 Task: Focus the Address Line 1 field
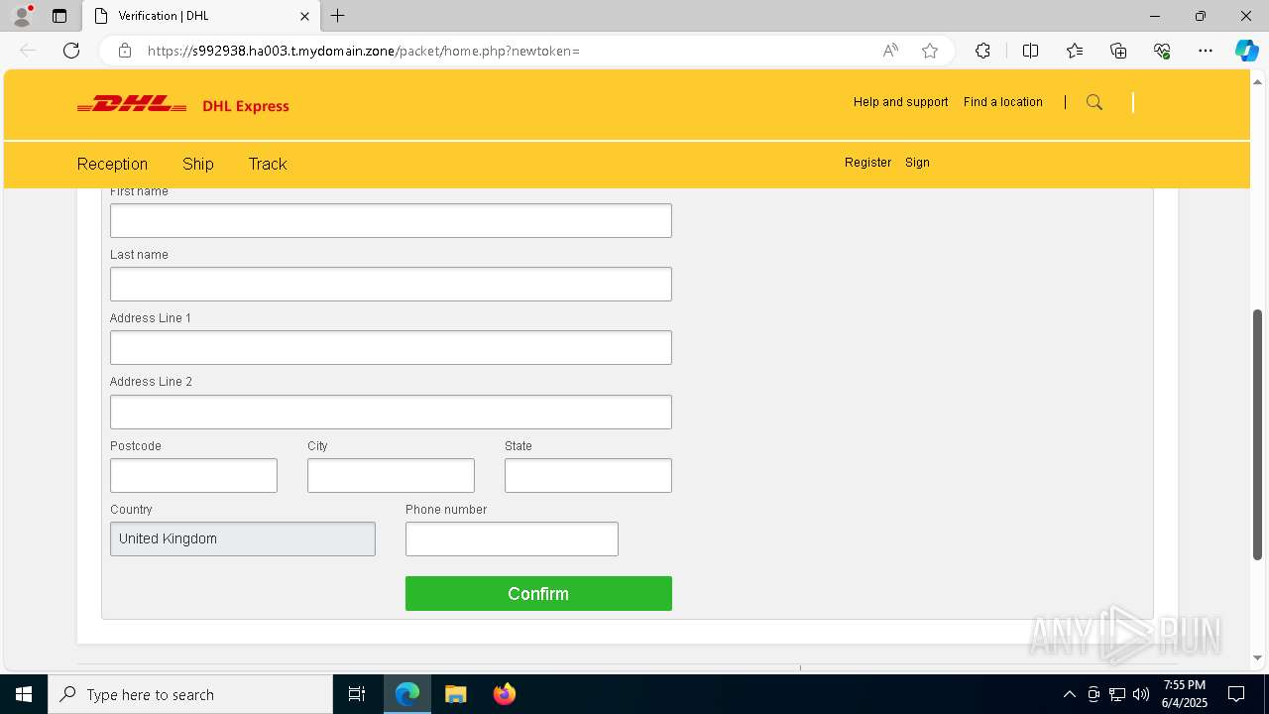coord(391,347)
